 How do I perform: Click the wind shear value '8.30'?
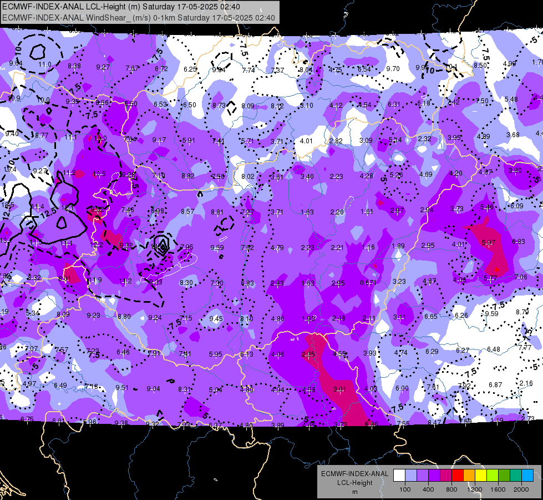tap(186, 283)
